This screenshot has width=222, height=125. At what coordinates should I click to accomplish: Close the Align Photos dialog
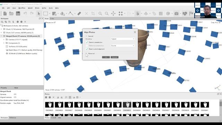click(x=135, y=32)
